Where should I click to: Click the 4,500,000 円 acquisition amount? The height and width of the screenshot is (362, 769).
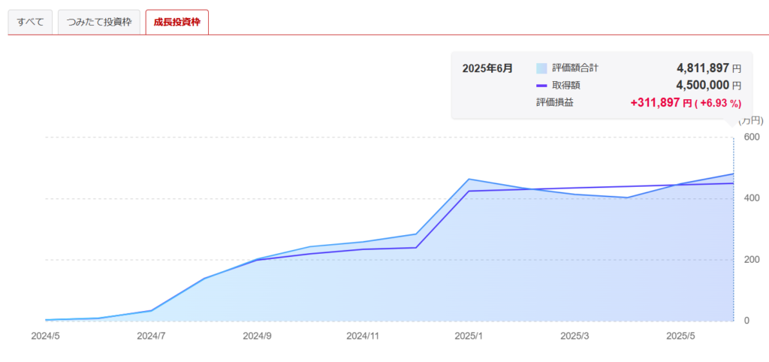709,86
